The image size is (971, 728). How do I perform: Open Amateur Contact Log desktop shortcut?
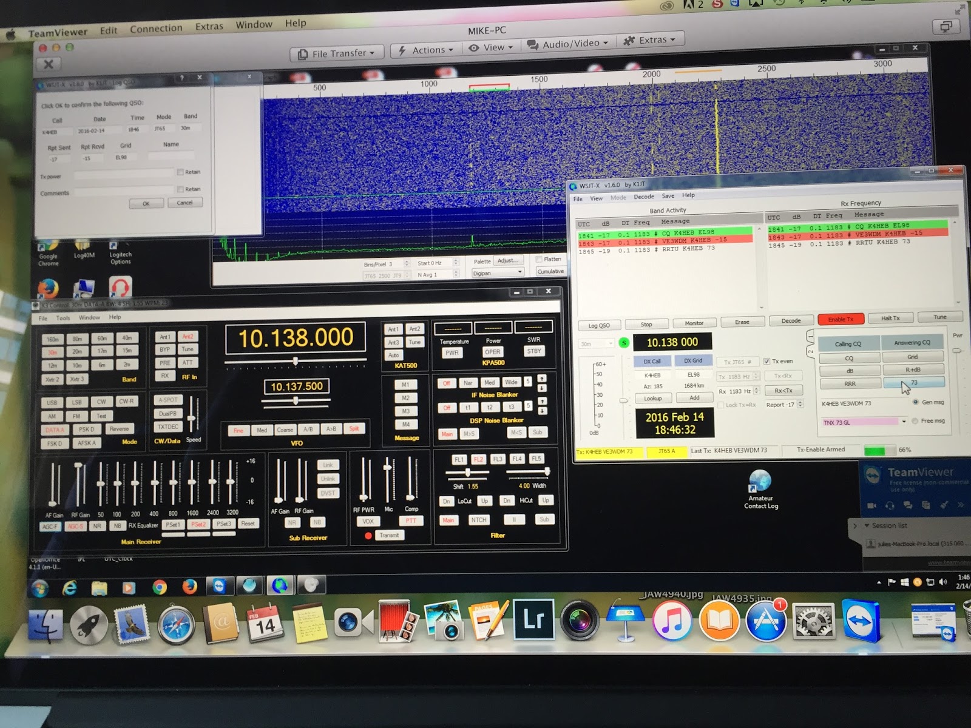click(760, 489)
